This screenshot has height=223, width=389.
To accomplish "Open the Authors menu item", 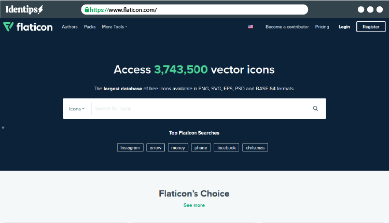I will 70,27.
